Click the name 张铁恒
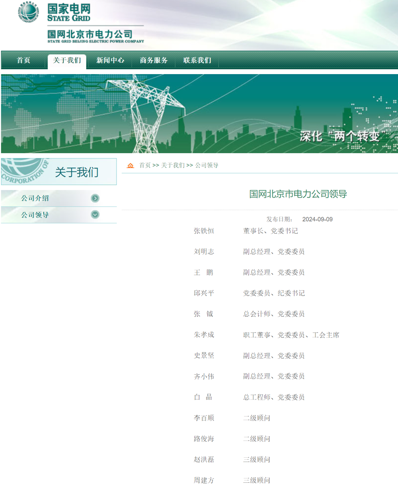Screen dimensions: 398x488 tap(204, 231)
